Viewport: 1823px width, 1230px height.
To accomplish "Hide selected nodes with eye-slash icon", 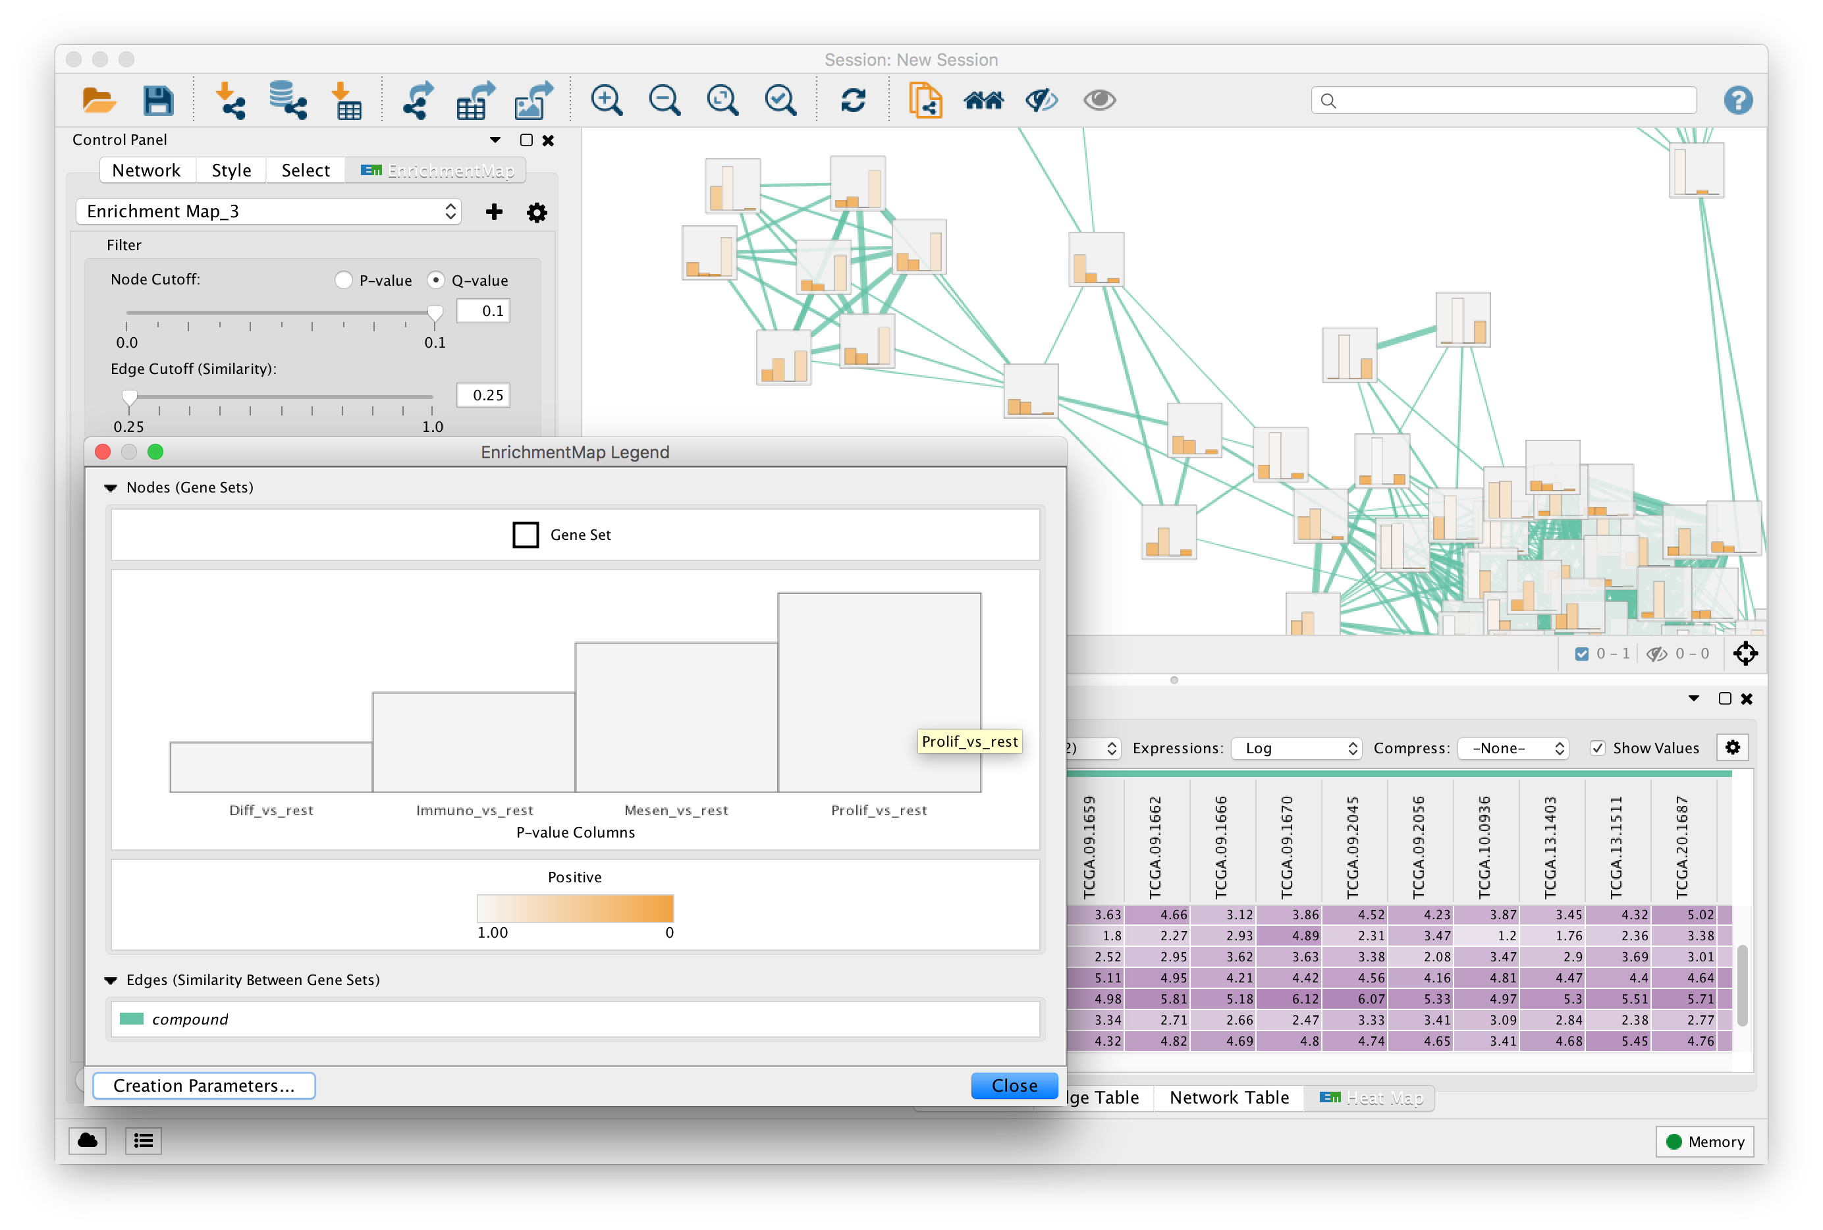I will tap(1041, 99).
